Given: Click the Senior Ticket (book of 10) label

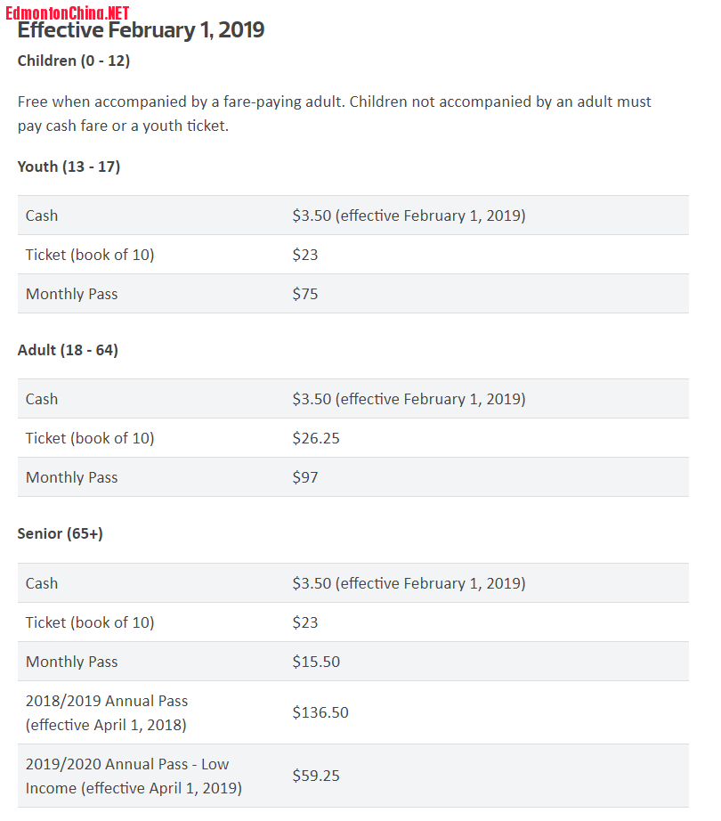Looking at the screenshot, I should pos(90,622).
